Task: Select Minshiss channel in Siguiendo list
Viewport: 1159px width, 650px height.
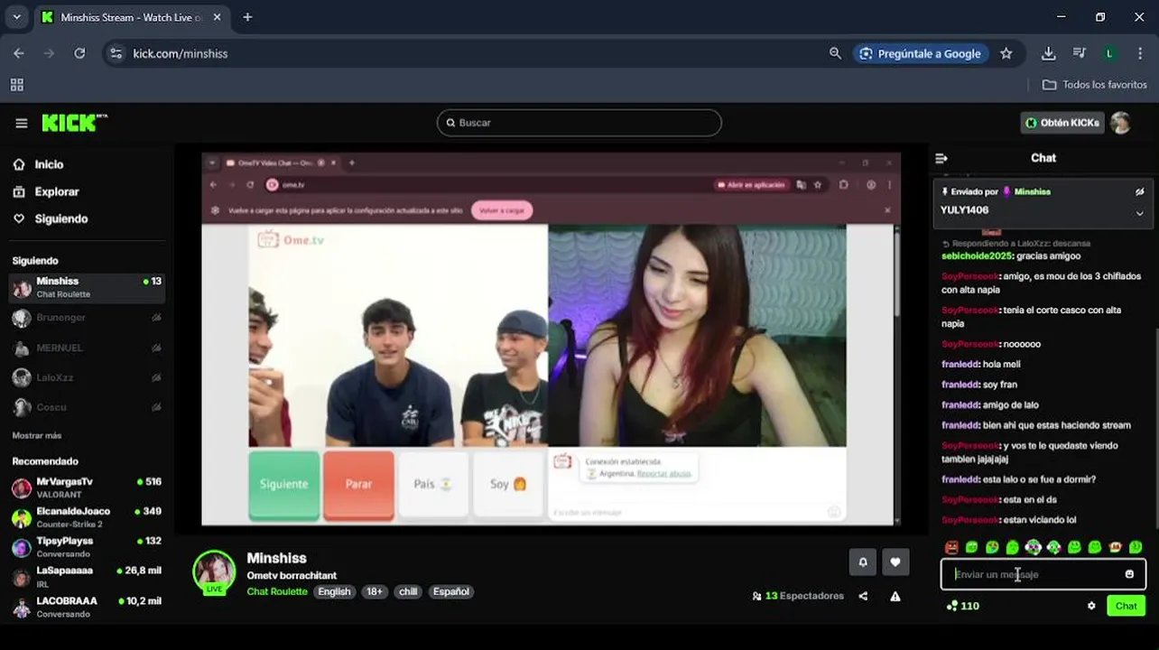Action: point(87,287)
